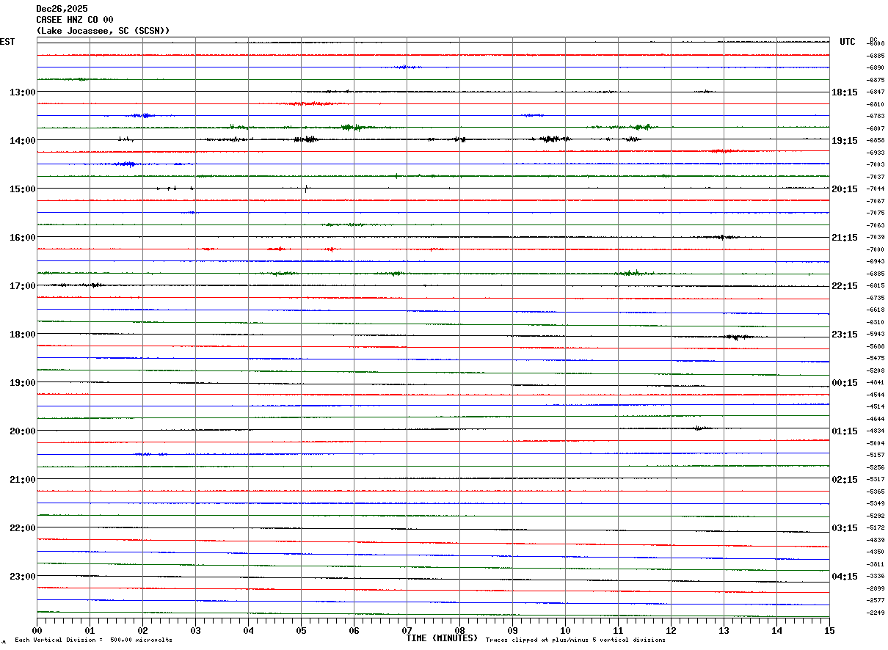Click the EST timezone header

pyautogui.click(x=7, y=42)
